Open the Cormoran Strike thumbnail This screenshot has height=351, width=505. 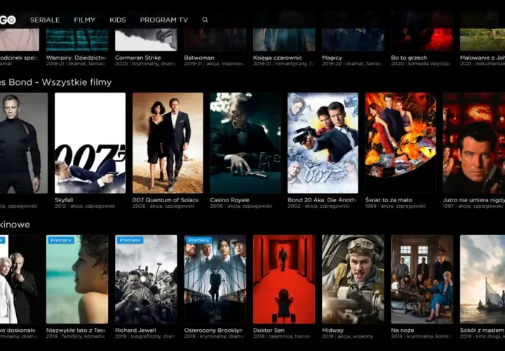[x=146, y=39]
